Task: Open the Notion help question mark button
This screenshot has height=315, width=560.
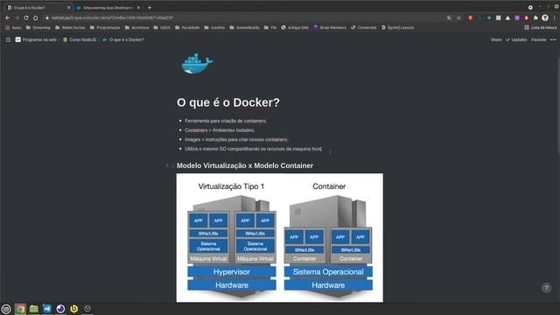Action: [546, 288]
